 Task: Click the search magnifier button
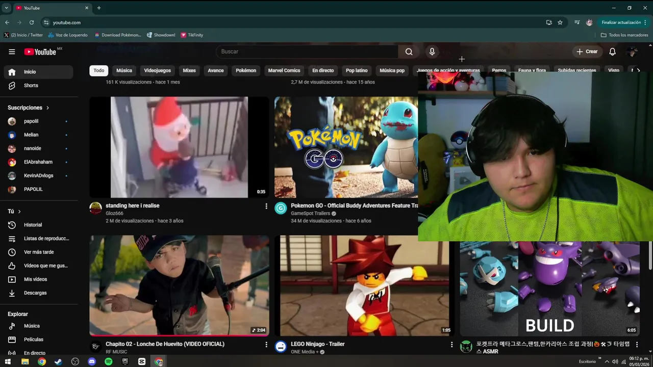(x=409, y=51)
